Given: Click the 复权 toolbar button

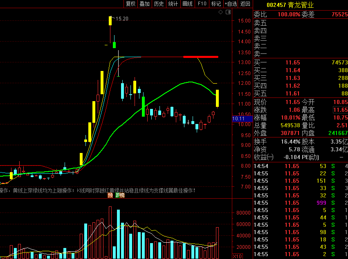Looking at the screenshot, I should coord(130,4).
